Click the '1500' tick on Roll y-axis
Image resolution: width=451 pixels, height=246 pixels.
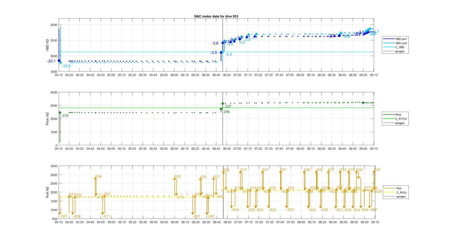click(x=53, y=201)
